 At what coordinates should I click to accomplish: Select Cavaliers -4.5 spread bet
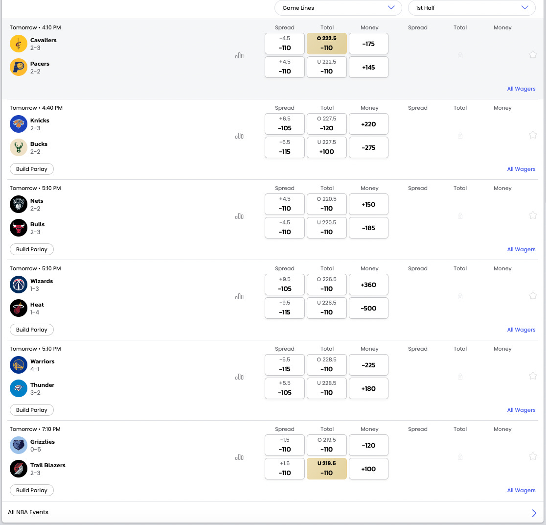point(284,44)
